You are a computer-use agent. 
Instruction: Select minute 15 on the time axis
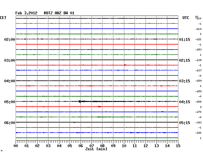click(178, 146)
